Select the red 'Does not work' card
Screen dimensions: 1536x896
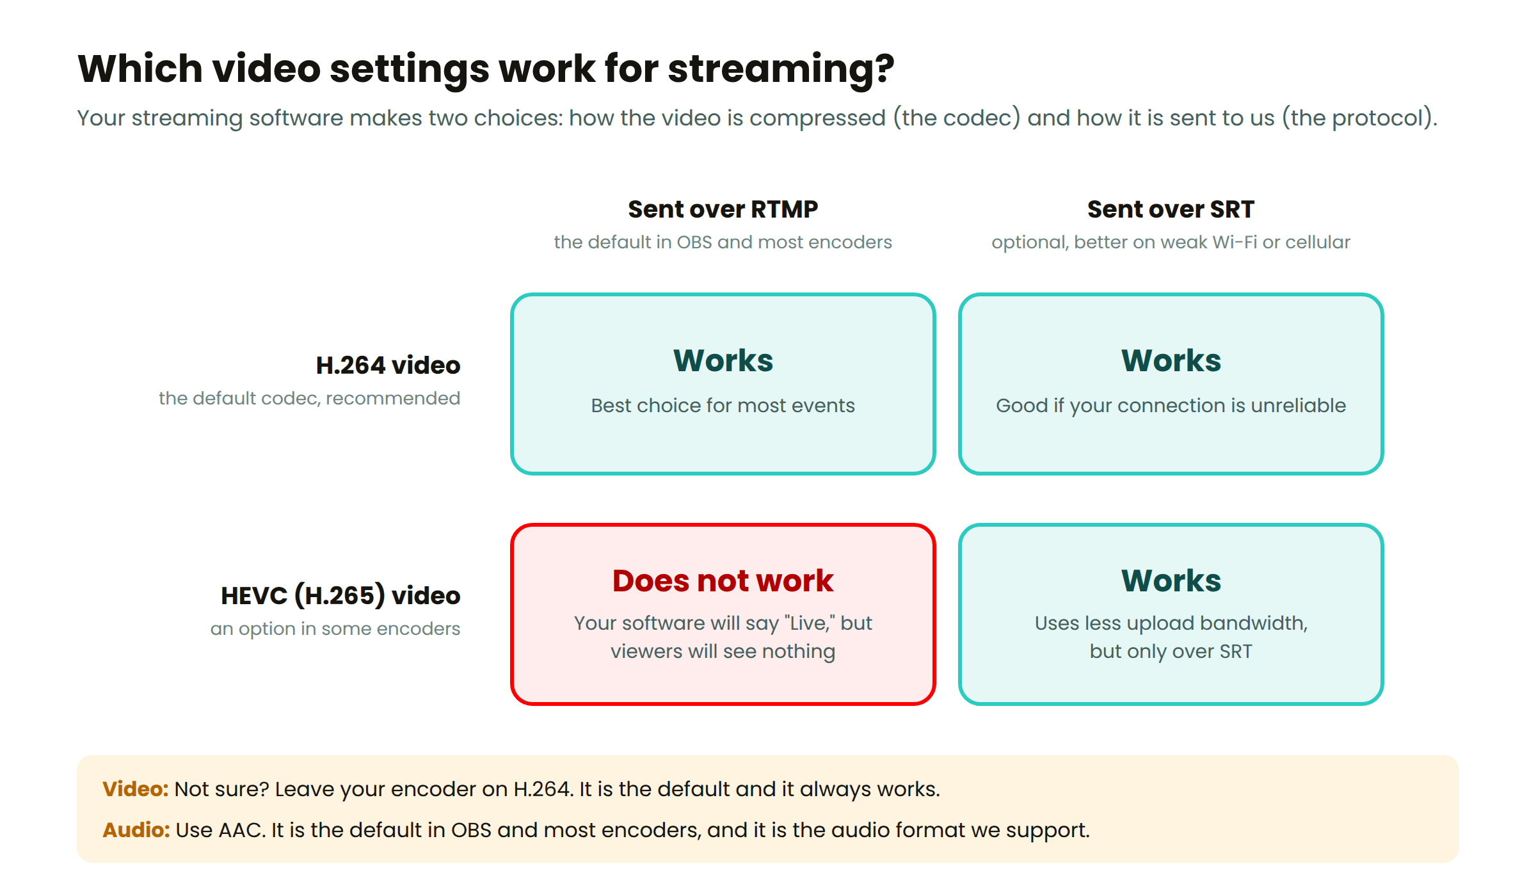coord(723,614)
